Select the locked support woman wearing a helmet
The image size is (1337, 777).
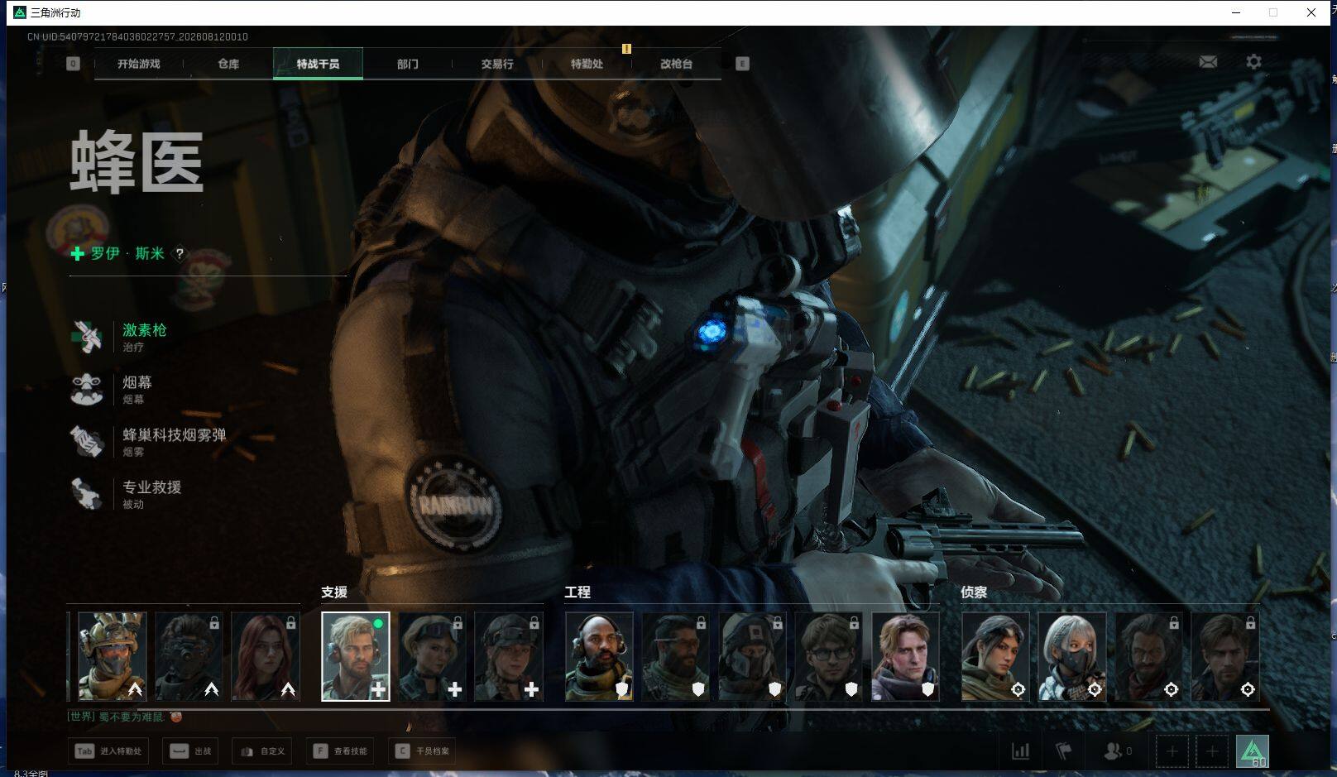[509, 656]
